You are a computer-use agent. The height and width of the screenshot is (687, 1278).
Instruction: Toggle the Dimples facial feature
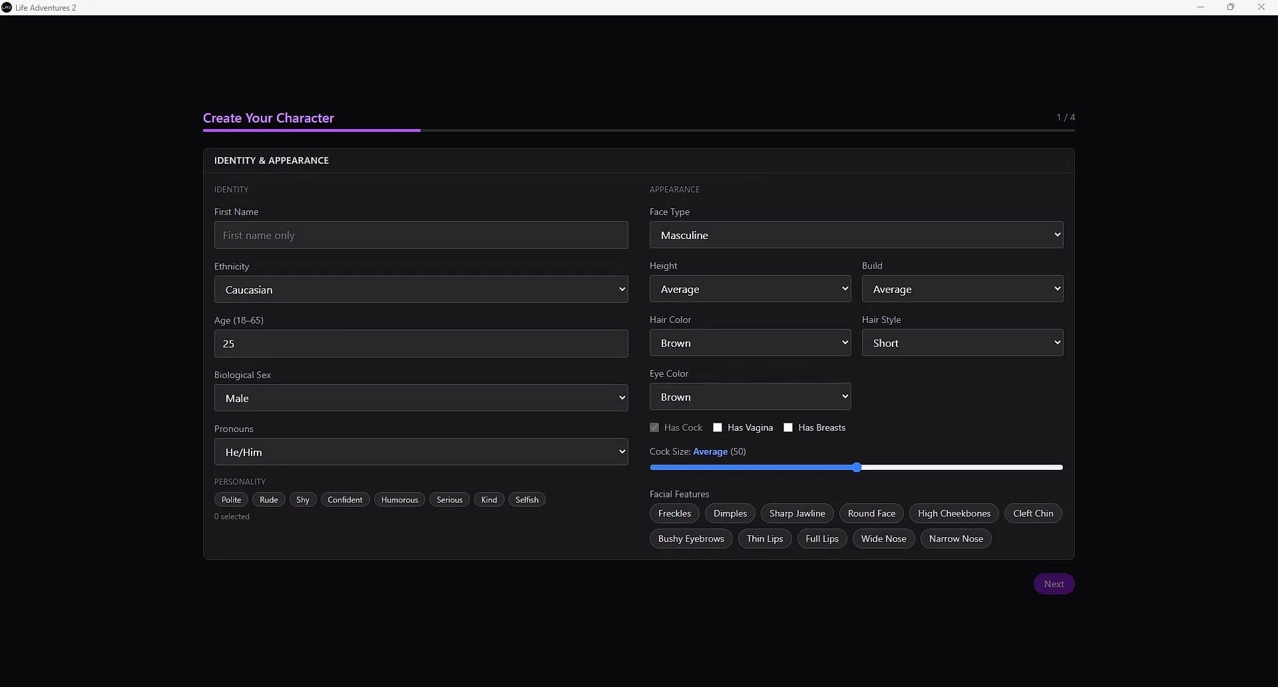[x=730, y=513]
